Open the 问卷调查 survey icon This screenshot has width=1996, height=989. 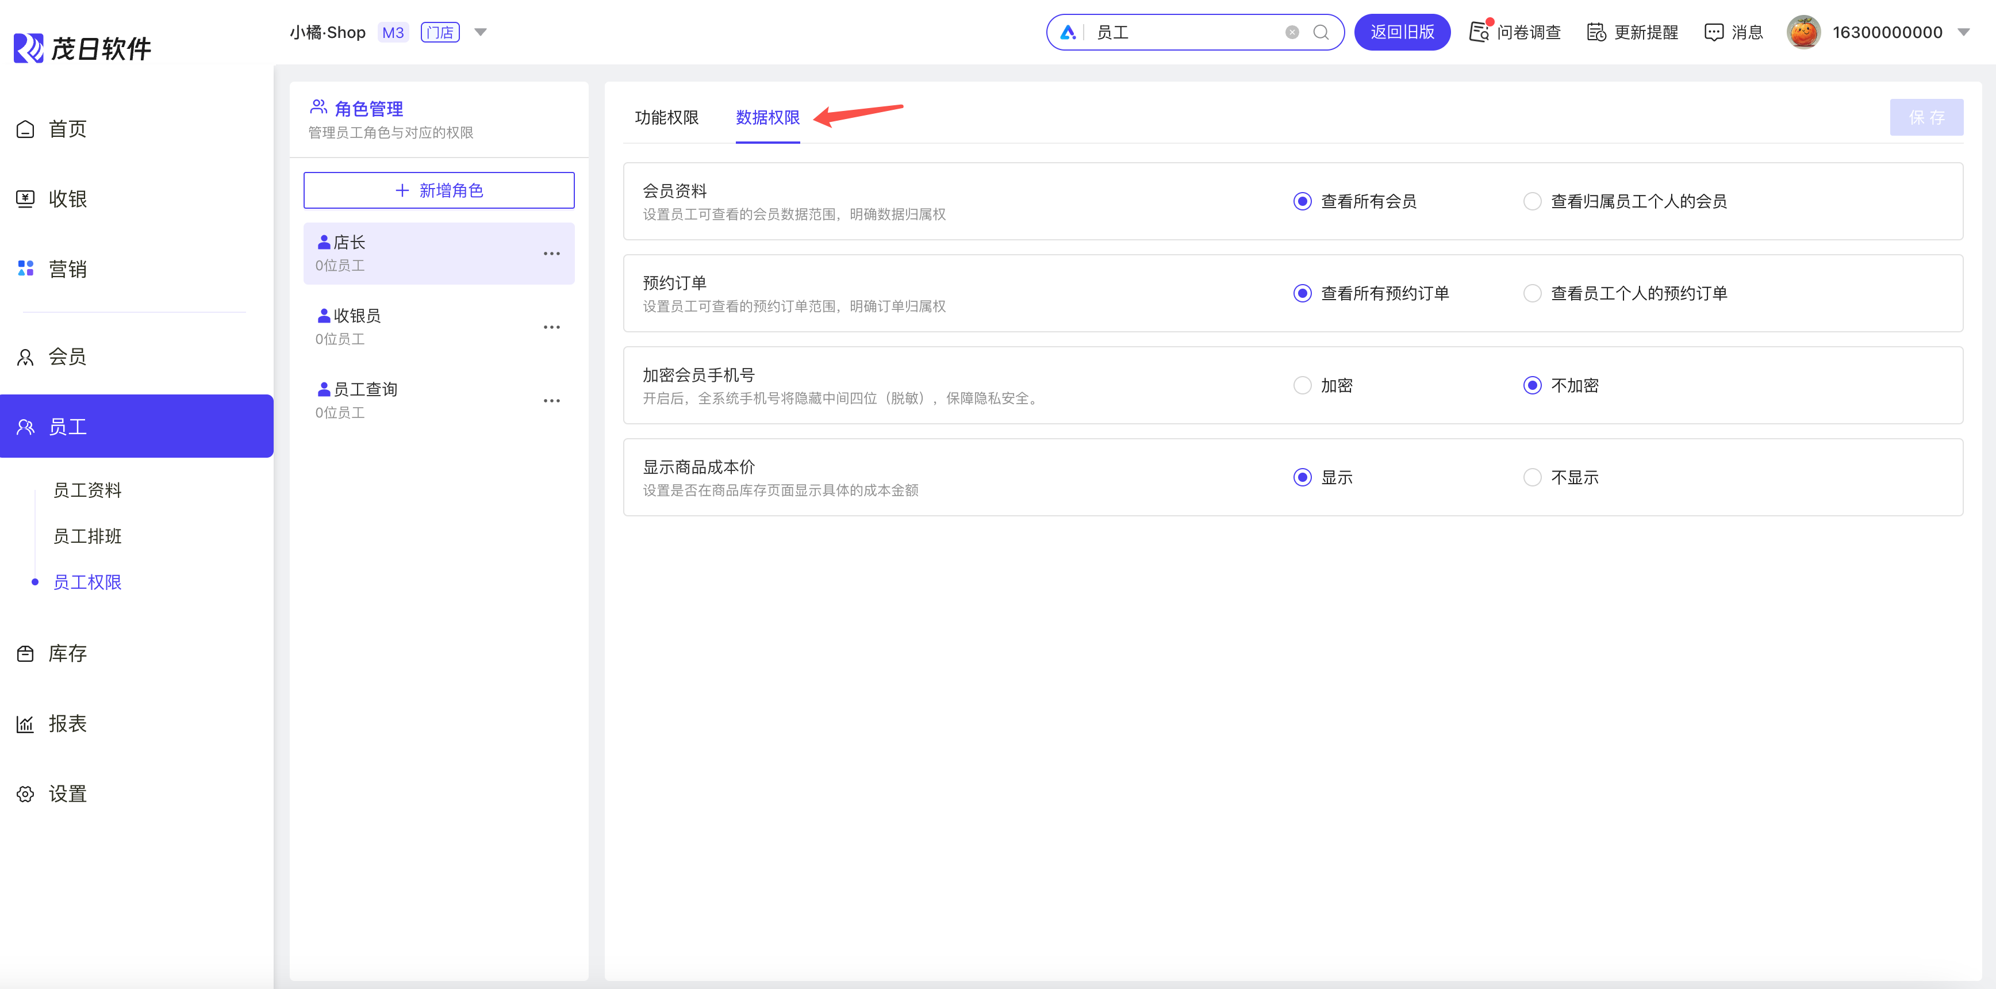click(x=1479, y=32)
